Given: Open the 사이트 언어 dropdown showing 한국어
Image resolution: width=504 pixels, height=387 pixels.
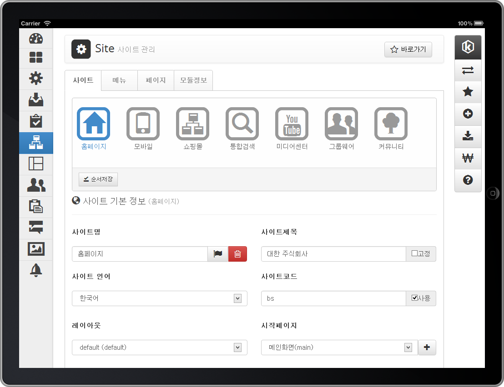Looking at the screenshot, I should (x=159, y=298).
